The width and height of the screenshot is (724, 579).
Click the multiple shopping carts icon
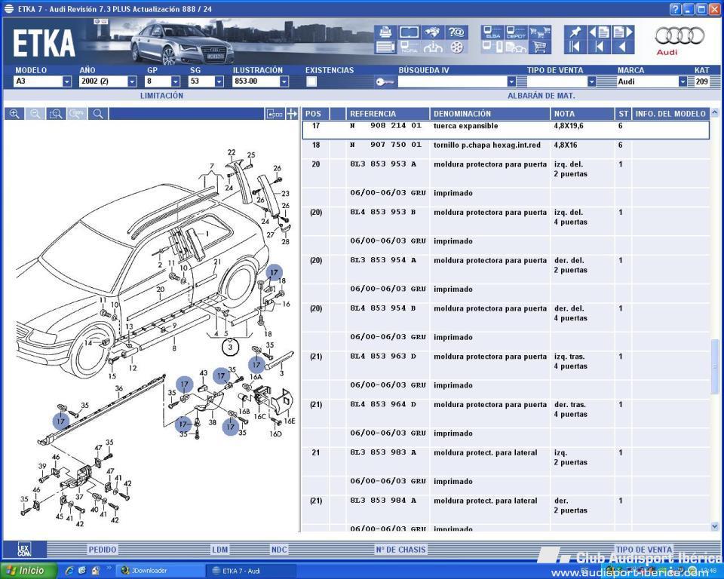[539, 32]
